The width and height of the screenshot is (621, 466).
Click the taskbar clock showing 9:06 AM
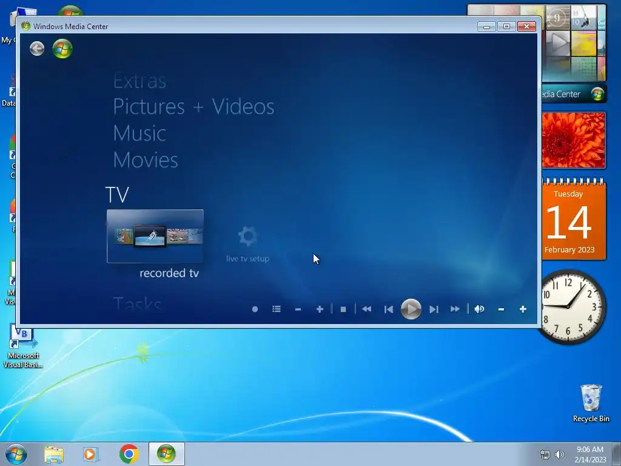590,454
